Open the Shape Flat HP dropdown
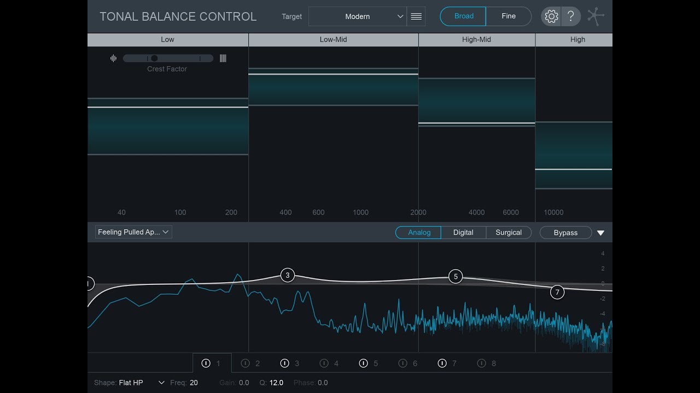Image resolution: width=700 pixels, height=393 pixels. pos(142,383)
